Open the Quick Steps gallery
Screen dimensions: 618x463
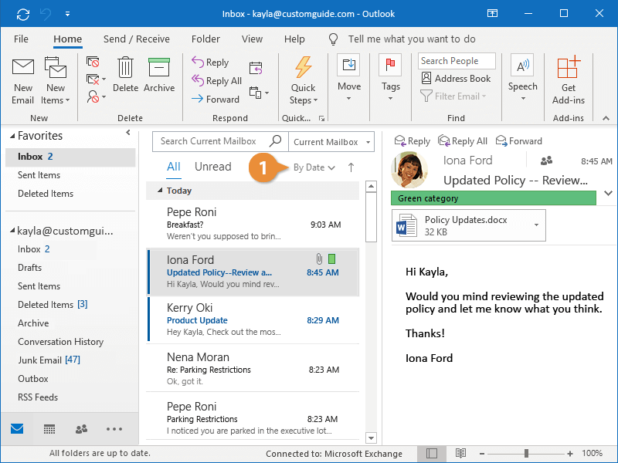(x=303, y=81)
